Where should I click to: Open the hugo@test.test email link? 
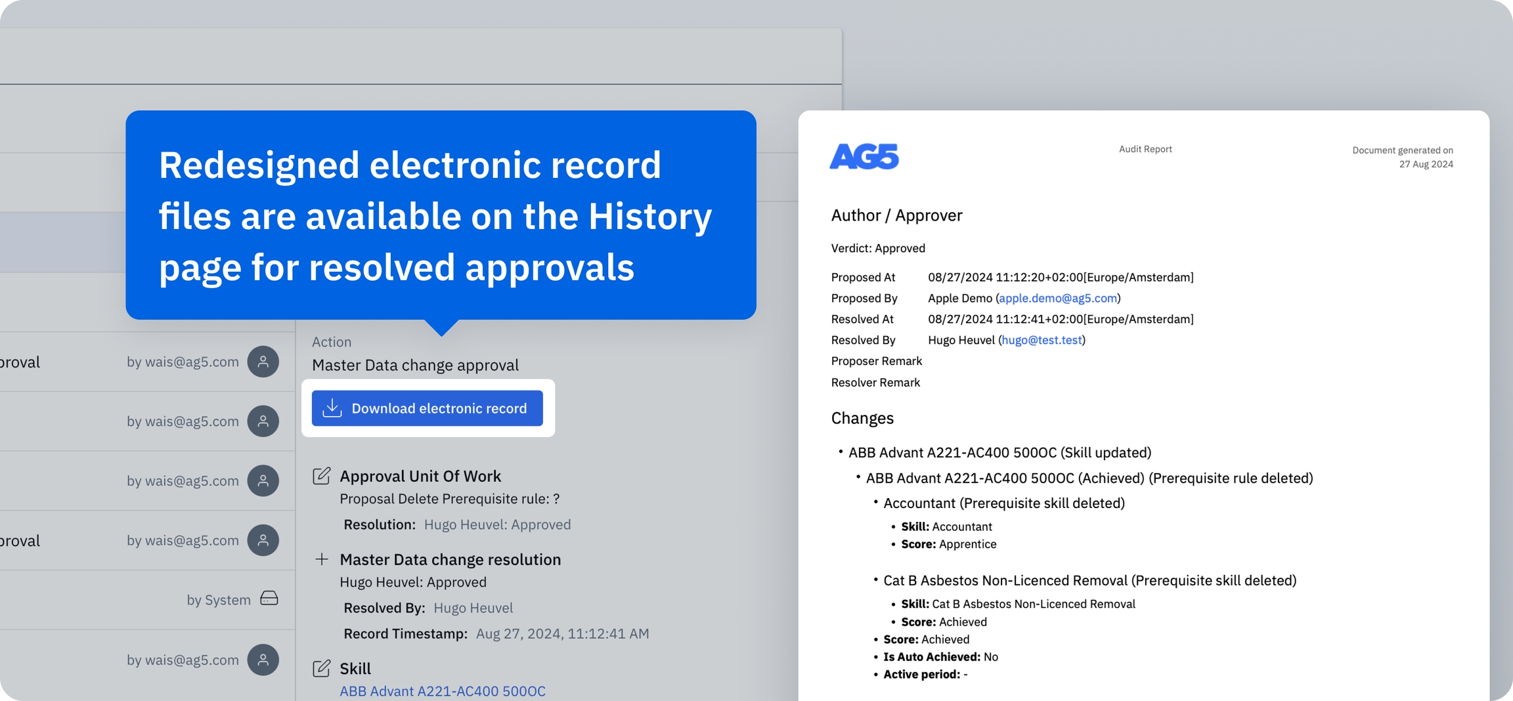tap(1042, 340)
